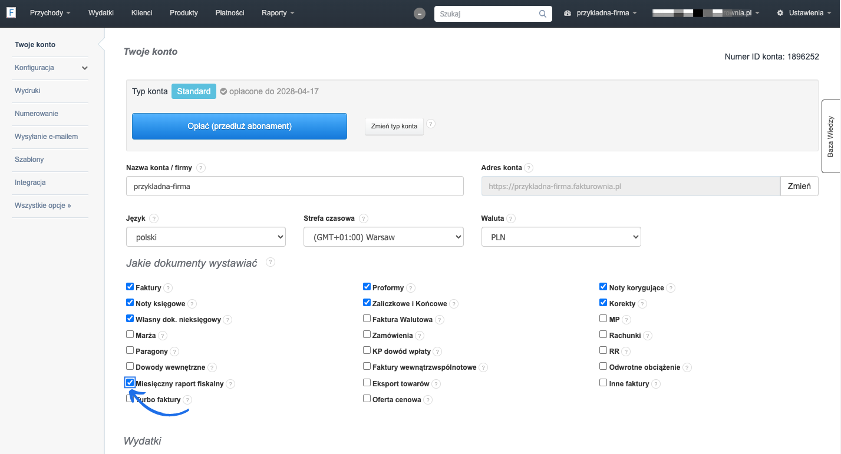Show help for Jakie dokumenty wystawiać heading
The height and width of the screenshot is (454, 841).
[x=271, y=262]
